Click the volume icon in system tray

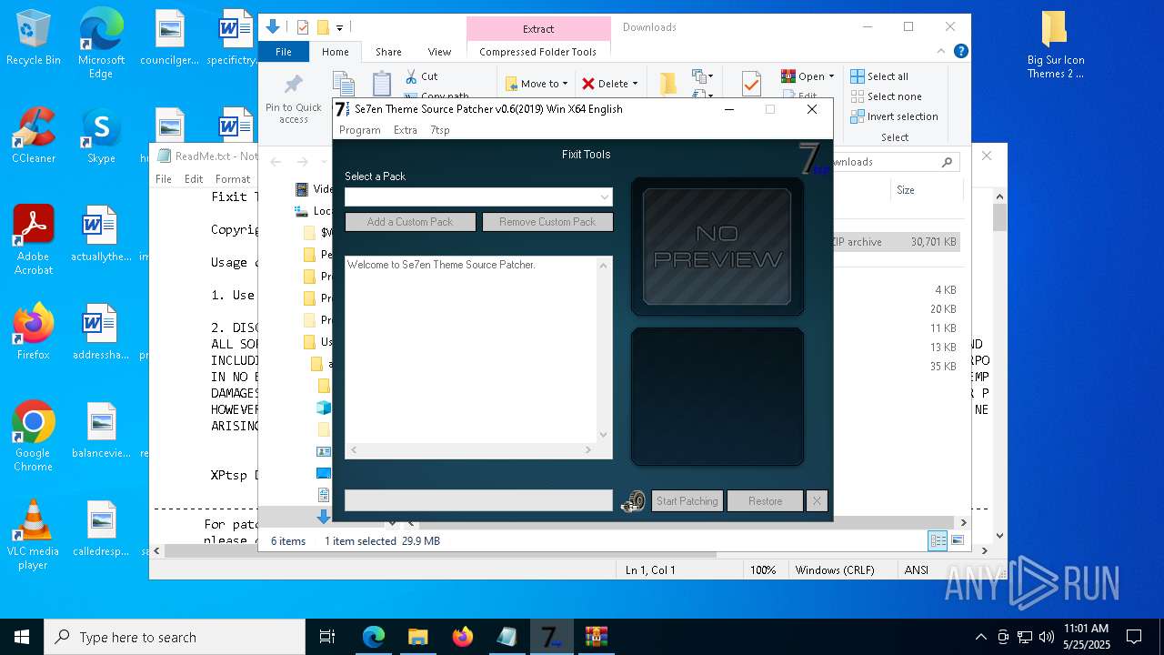pyautogui.click(x=1047, y=637)
